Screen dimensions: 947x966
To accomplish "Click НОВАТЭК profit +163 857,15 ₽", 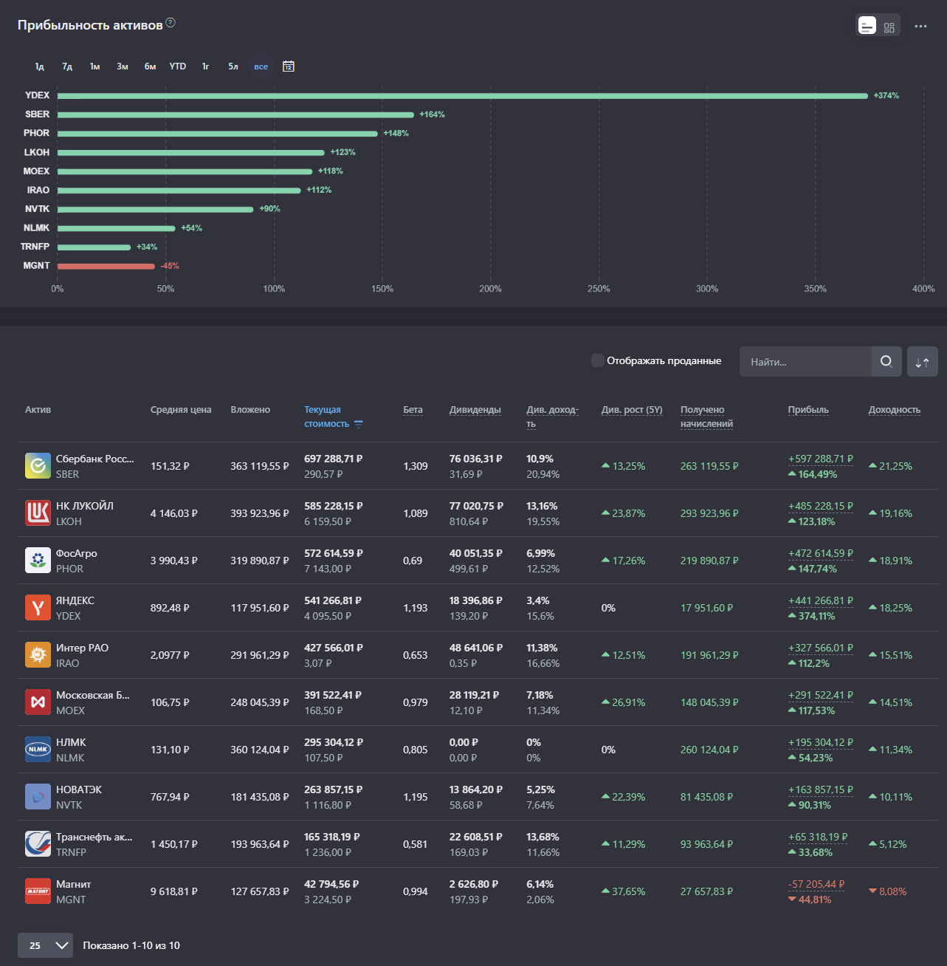I will (x=821, y=789).
